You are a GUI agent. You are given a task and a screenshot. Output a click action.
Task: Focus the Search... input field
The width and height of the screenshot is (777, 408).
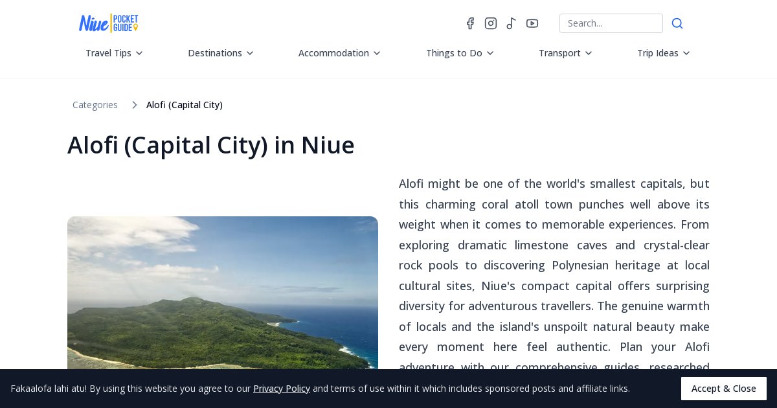[x=611, y=23]
